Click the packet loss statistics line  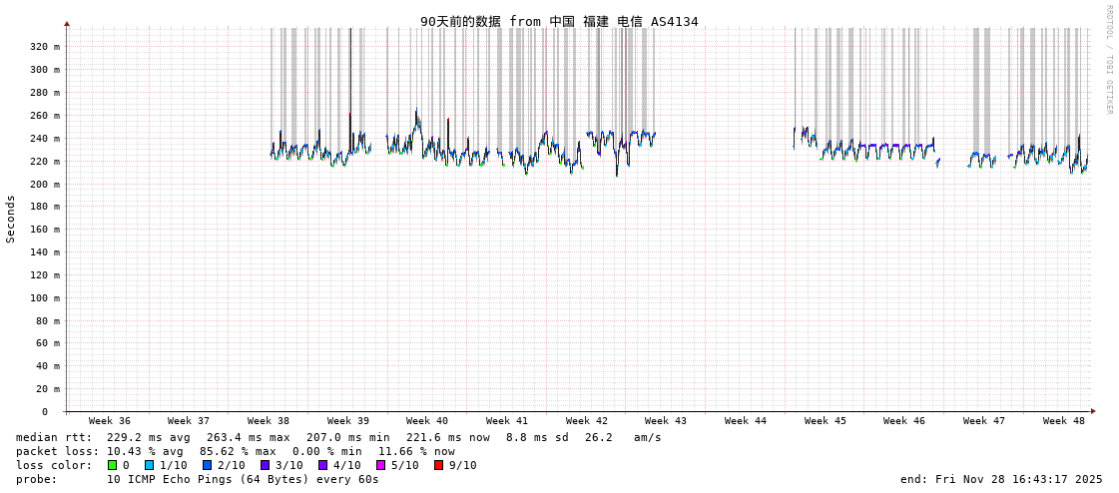pyautogui.click(x=235, y=451)
